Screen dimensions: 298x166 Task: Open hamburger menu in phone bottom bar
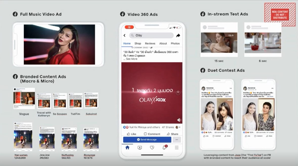click(x=177, y=147)
